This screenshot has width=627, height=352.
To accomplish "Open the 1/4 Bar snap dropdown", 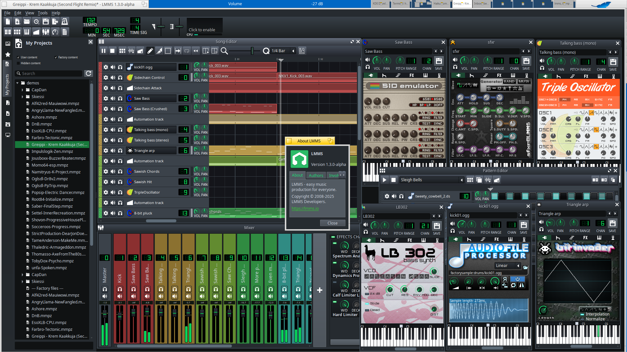I will [283, 51].
